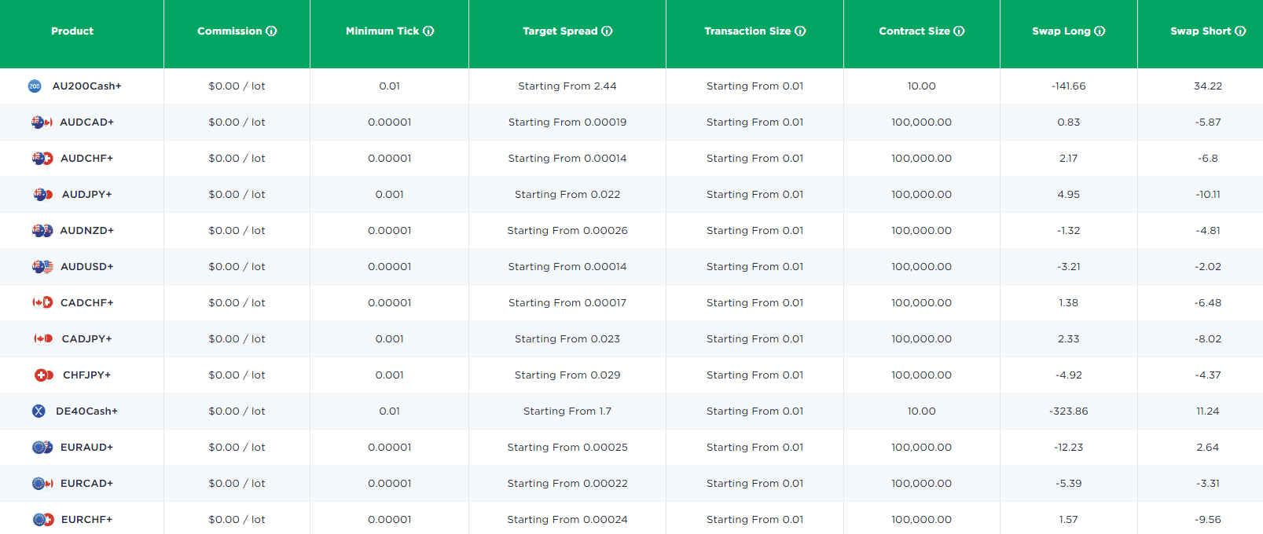This screenshot has height=534, width=1263.
Task: Click the 'Starting From 1.7' spread value
Action: point(567,411)
